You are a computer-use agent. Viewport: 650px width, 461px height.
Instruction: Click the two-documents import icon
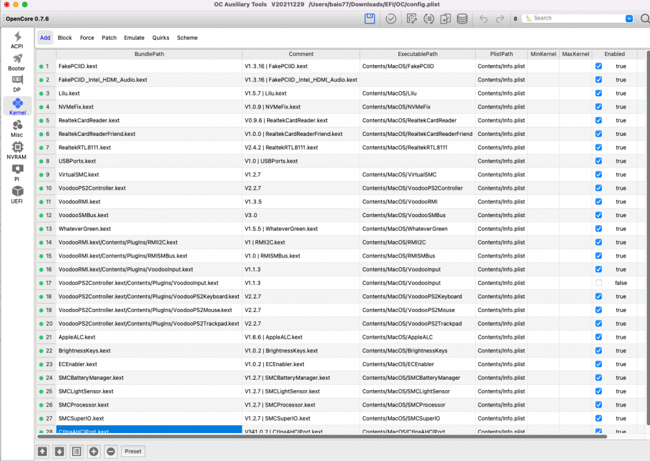(x=446, y=19)
